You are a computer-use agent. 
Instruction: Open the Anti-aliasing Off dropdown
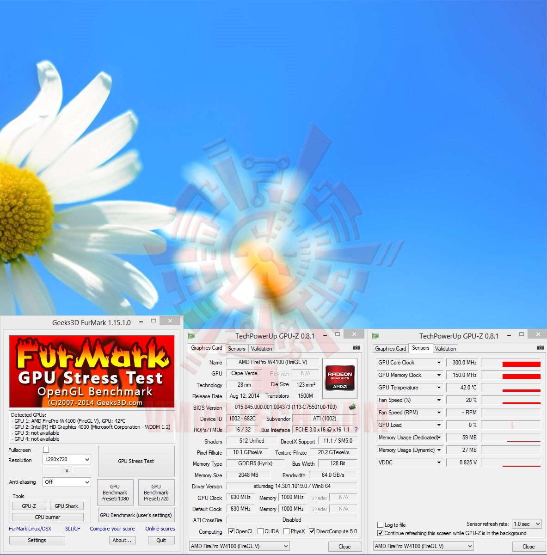(67, 482)
